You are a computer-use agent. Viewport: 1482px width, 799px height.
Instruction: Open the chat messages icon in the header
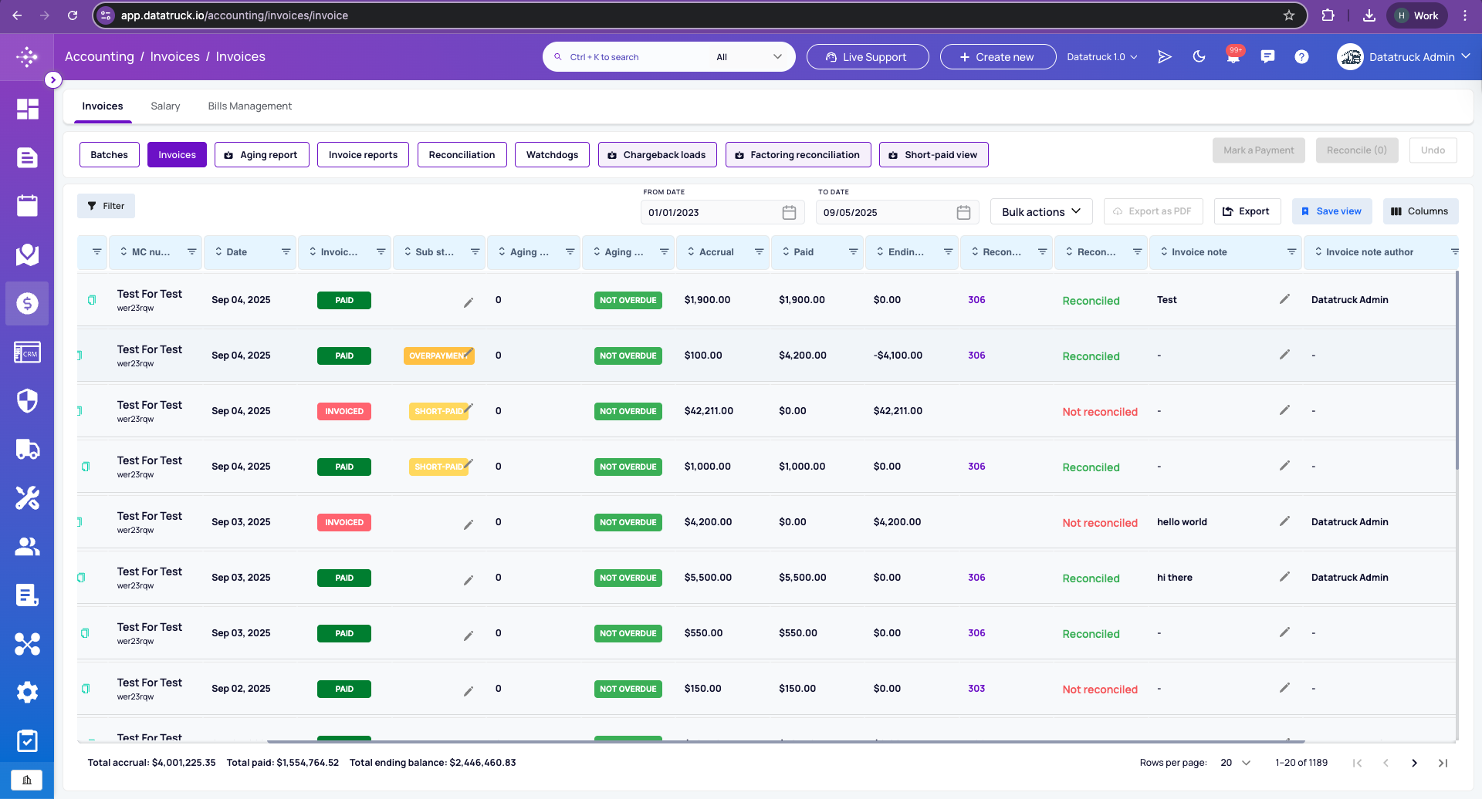[1267, 56]
